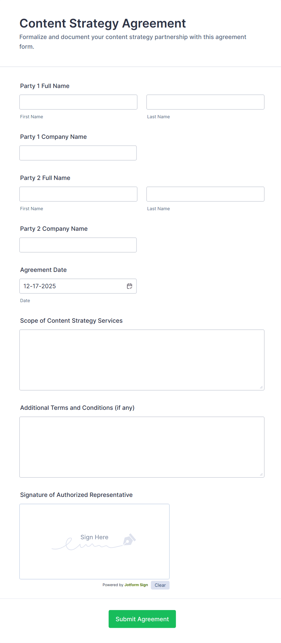Open the Jotform Sign link
Image resolution: width=281 pixels, height=643 pixels.
point(136,585)
